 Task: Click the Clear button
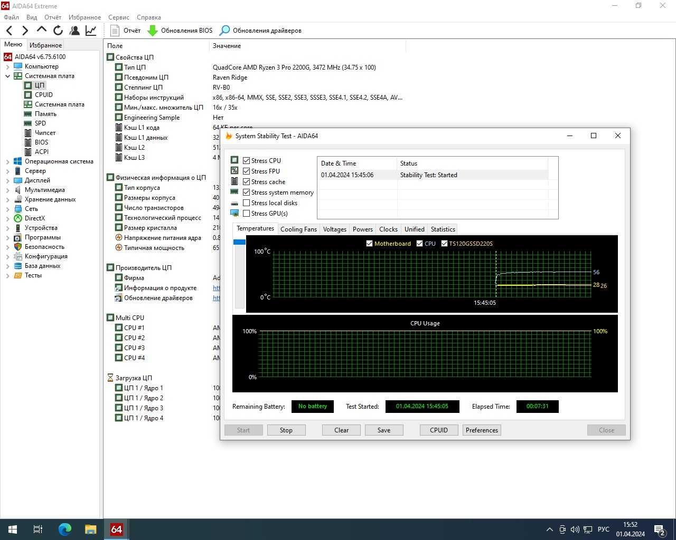341,430
